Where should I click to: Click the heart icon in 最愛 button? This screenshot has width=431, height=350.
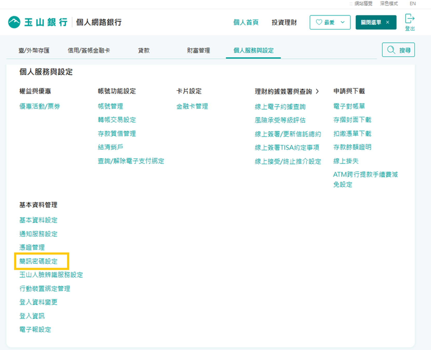(319, 22)
